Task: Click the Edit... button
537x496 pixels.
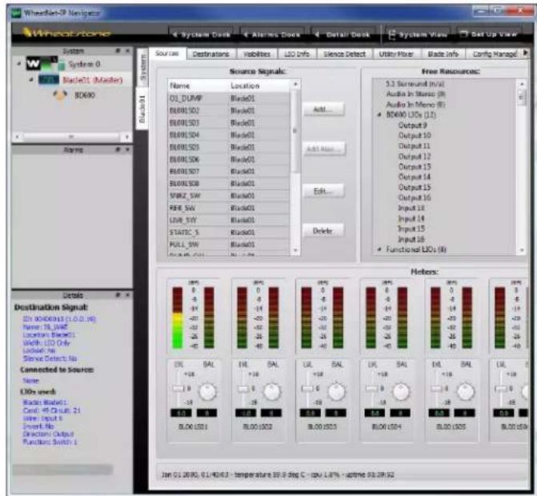Action: [x=323, y=191]
